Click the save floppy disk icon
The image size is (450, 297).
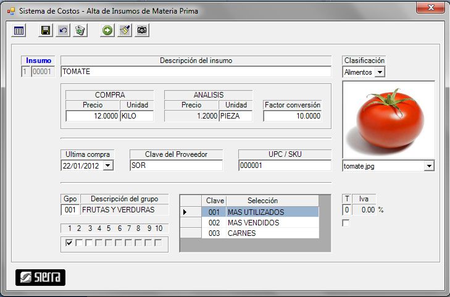point(45,30)
